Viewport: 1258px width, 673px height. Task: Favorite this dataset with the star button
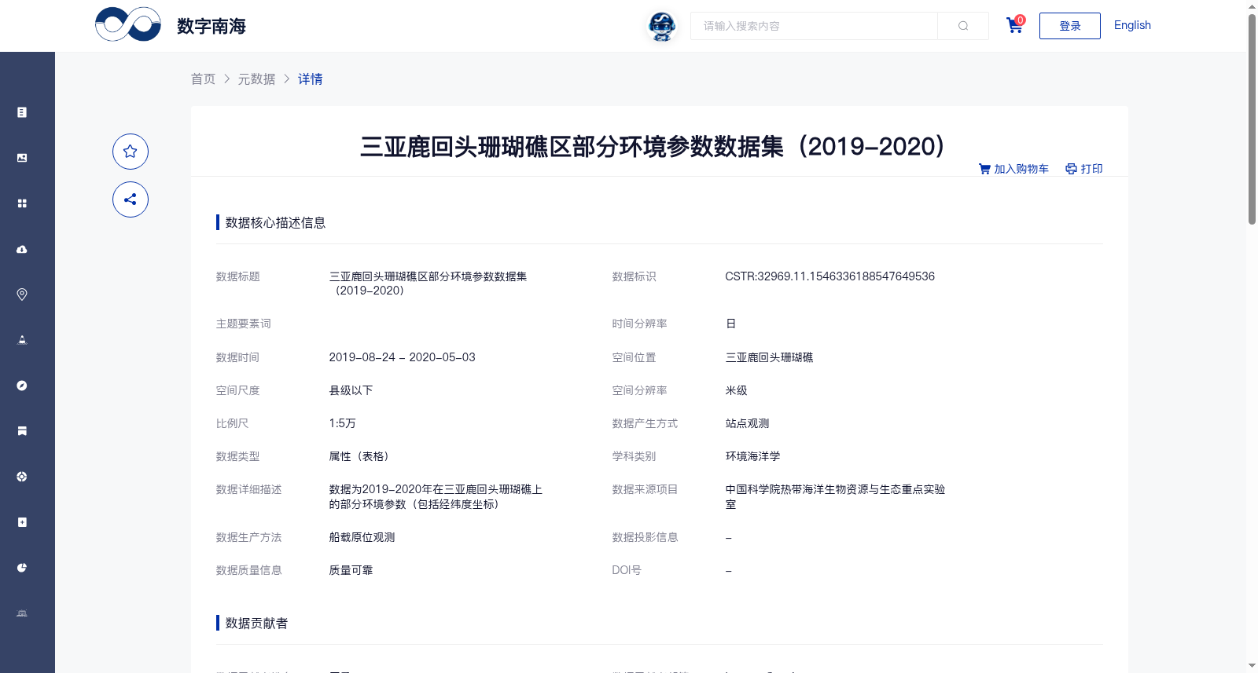coord(131,152)
